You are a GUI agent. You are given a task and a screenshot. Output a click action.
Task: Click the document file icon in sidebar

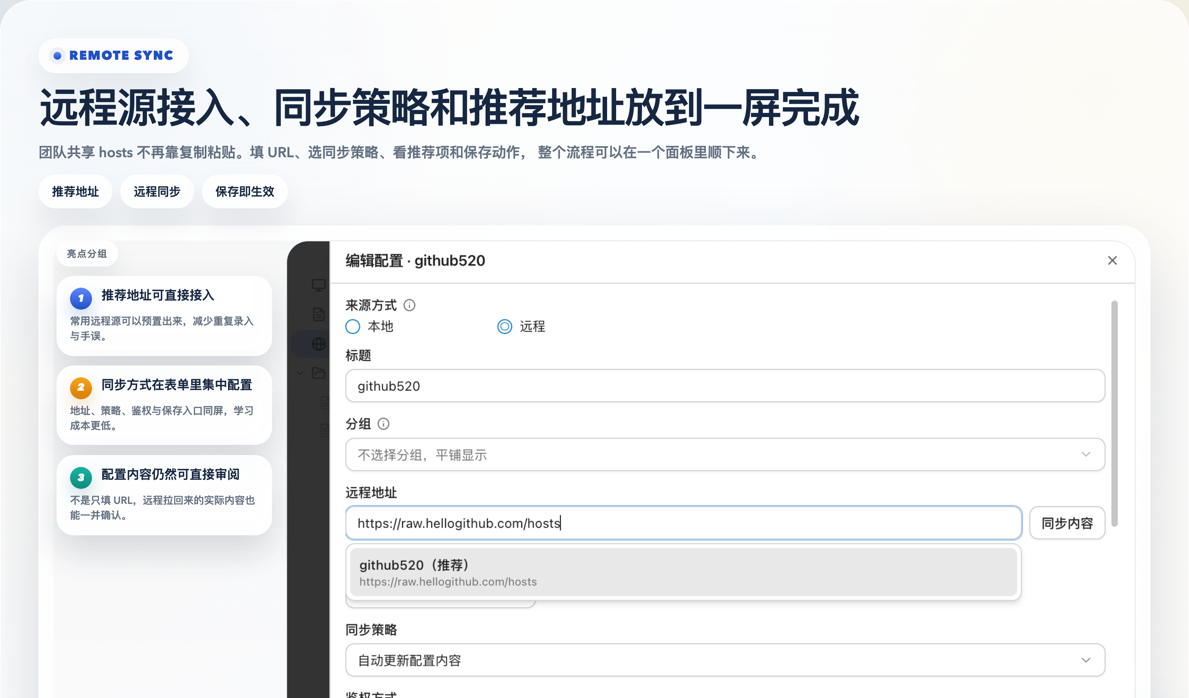[318, 314]
